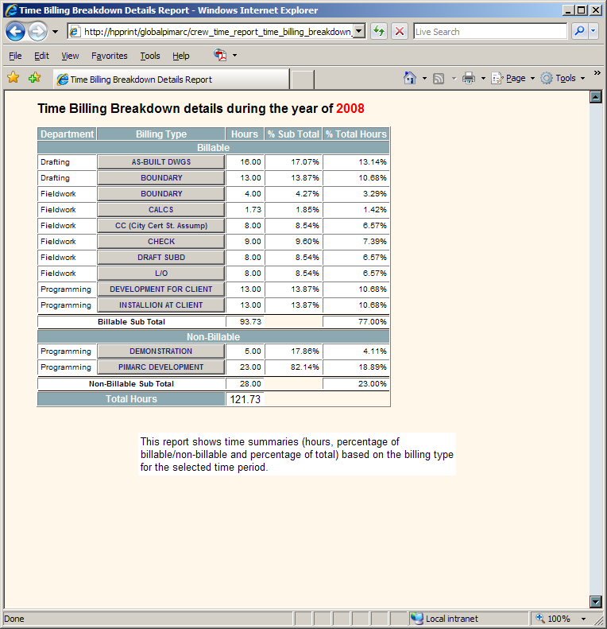The image size is (607, 629).
Task: Select the Time Billing Breakdown Details Report tab
Action: coord(171,80)
